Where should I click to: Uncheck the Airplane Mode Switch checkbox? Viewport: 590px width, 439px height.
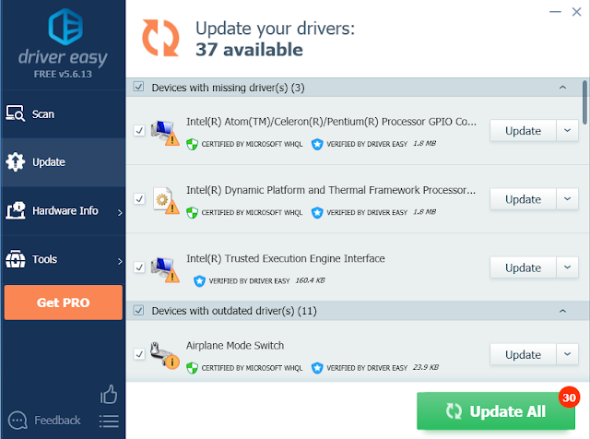139,354
